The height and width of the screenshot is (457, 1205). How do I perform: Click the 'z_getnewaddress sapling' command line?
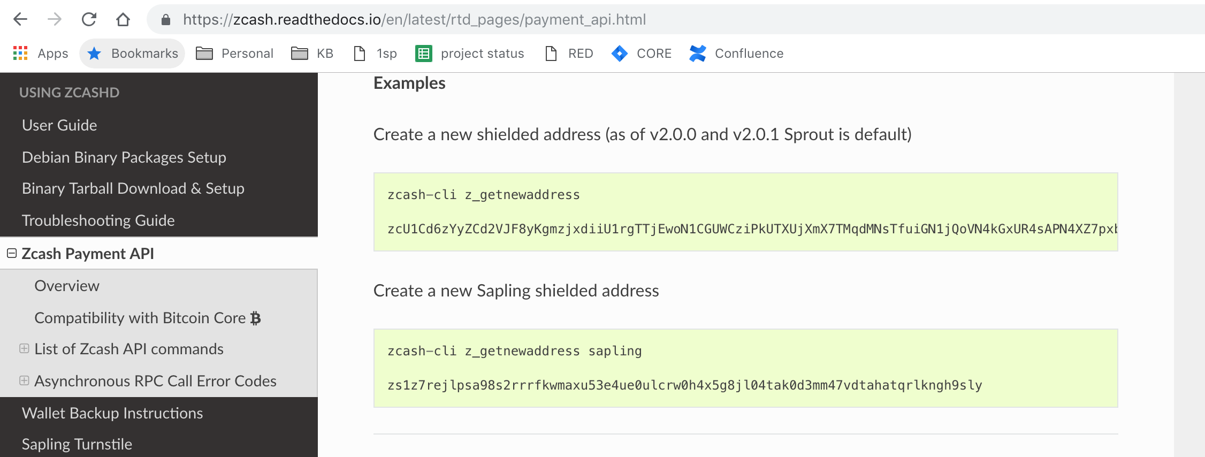tap(515, 351)
